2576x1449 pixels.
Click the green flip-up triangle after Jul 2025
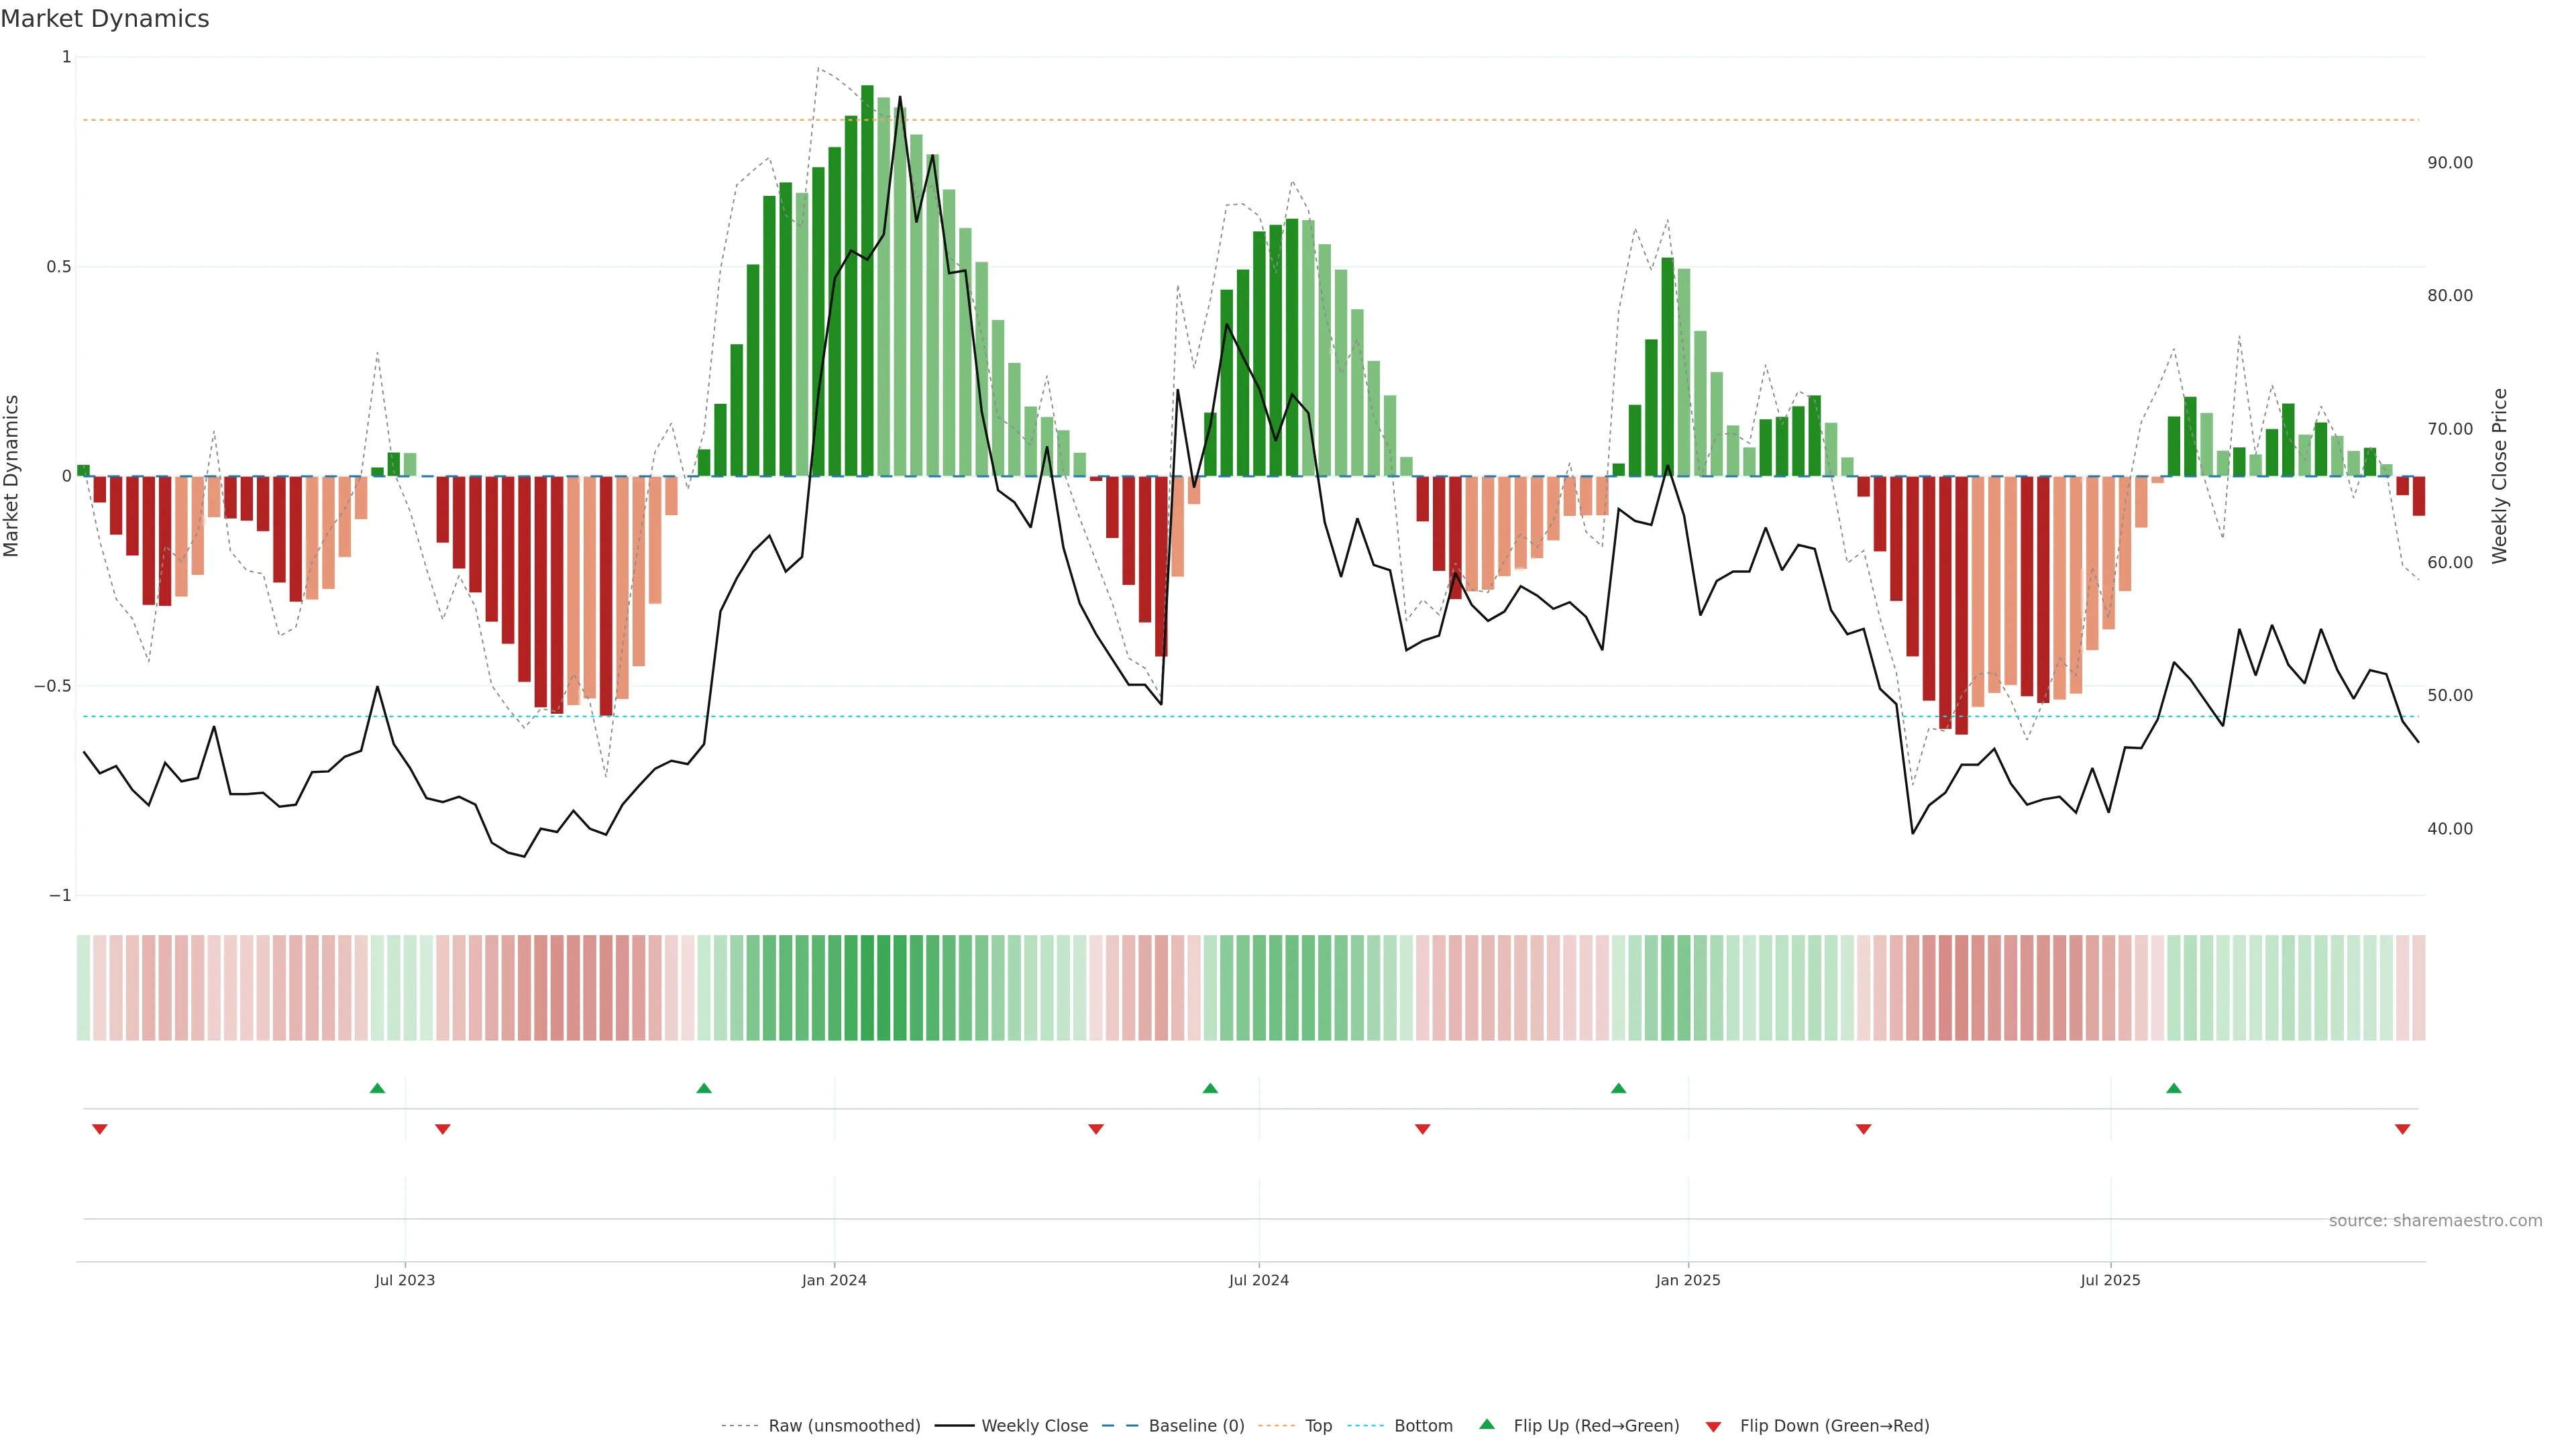(x=2174, y=1088)
